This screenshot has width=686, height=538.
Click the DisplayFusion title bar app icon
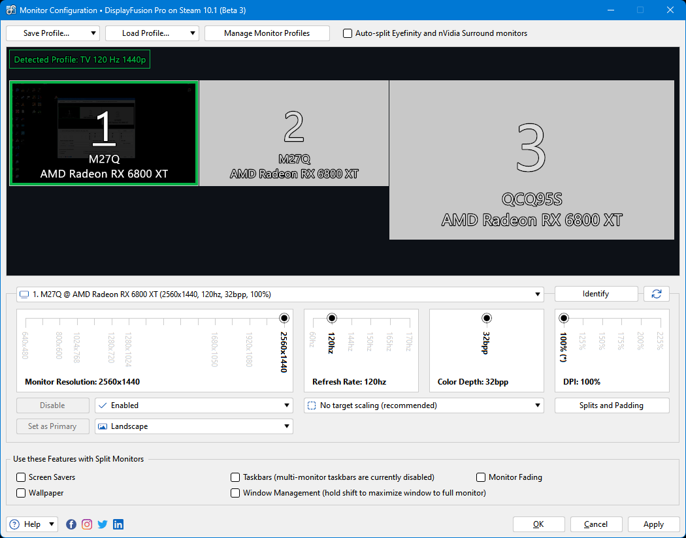click(x=11, y=10)
